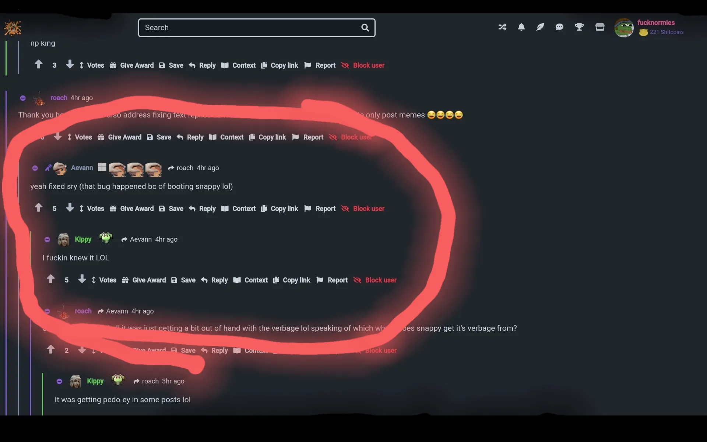Click the downvote arrow on Kippy's comment
Screen dimensions: 707x442
81,280
